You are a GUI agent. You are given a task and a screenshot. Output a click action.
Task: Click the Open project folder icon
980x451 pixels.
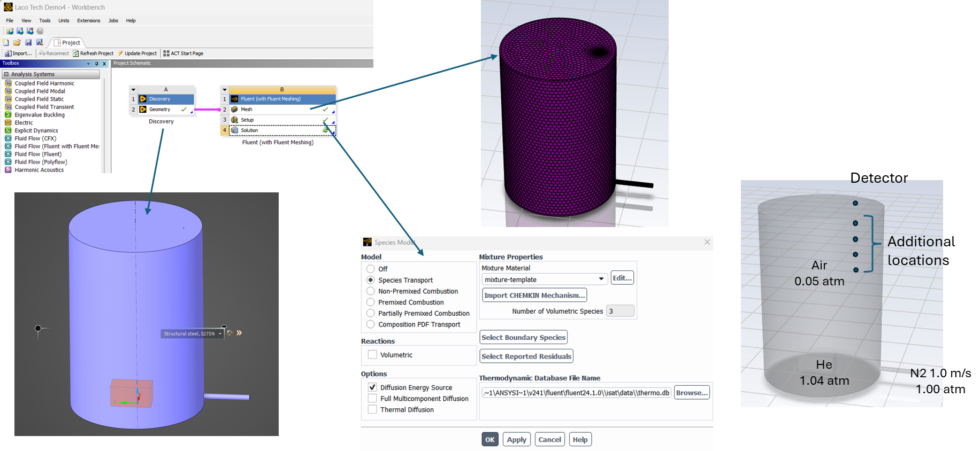click(17, 43)
